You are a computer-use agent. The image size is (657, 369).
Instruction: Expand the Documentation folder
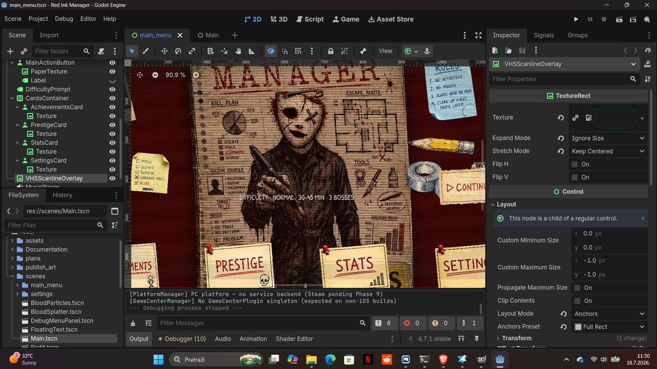click(x=13, y=249)
